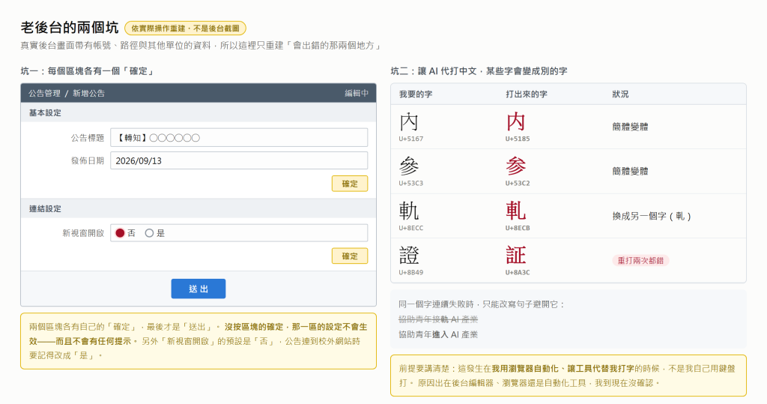This screenshot has height=404, width=767.
Task: Click the red 軋 character
Action: pyautogui.click(x=515, y=211)
